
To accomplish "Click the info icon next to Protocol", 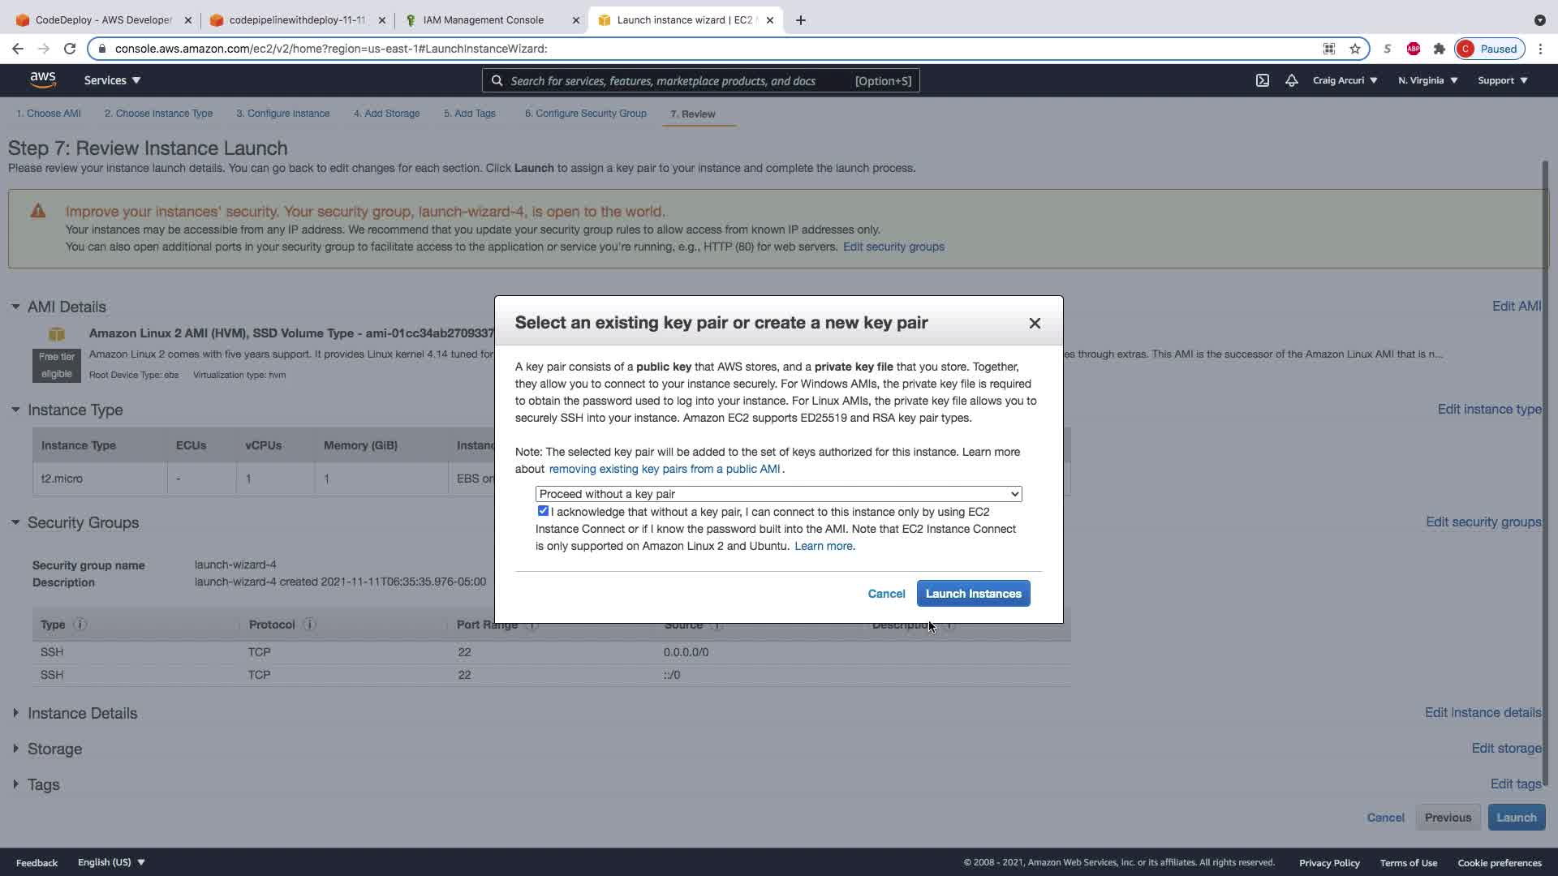I will click(x=310, y=625).
